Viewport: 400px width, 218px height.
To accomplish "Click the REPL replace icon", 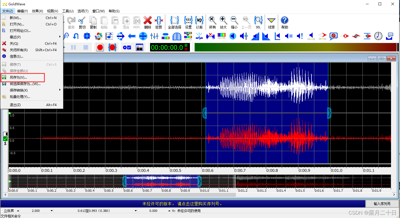I will tap(137, 22).
